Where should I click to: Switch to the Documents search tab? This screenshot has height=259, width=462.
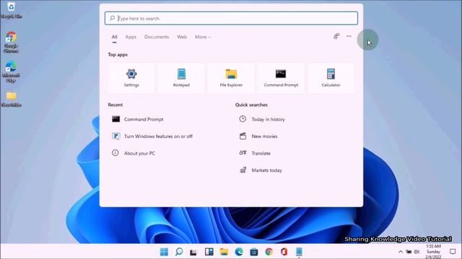(157, 37)
